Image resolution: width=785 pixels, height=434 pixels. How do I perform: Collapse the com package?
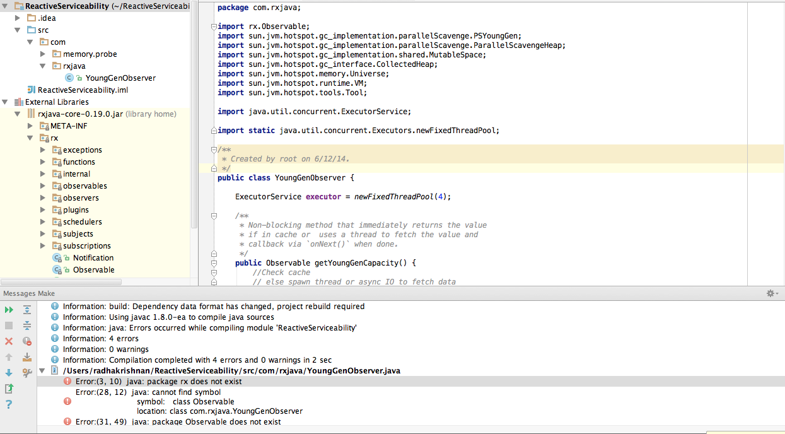[x=30, y=42]
